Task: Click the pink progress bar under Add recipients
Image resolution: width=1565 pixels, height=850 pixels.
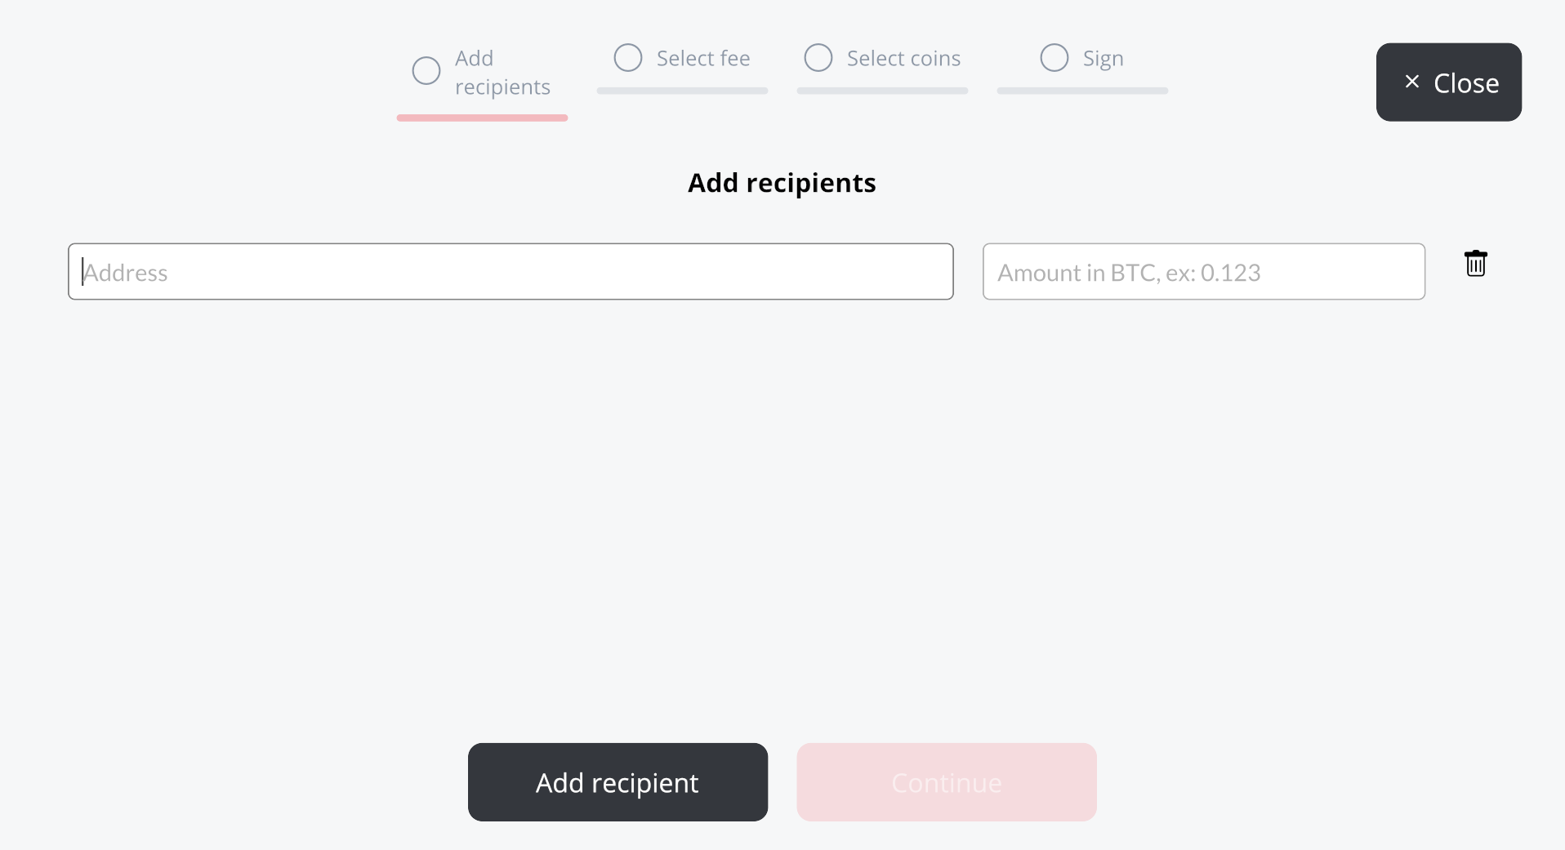Action: 482,118
